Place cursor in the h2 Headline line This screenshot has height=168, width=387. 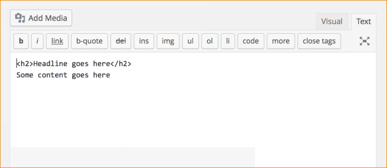(74, 64)
